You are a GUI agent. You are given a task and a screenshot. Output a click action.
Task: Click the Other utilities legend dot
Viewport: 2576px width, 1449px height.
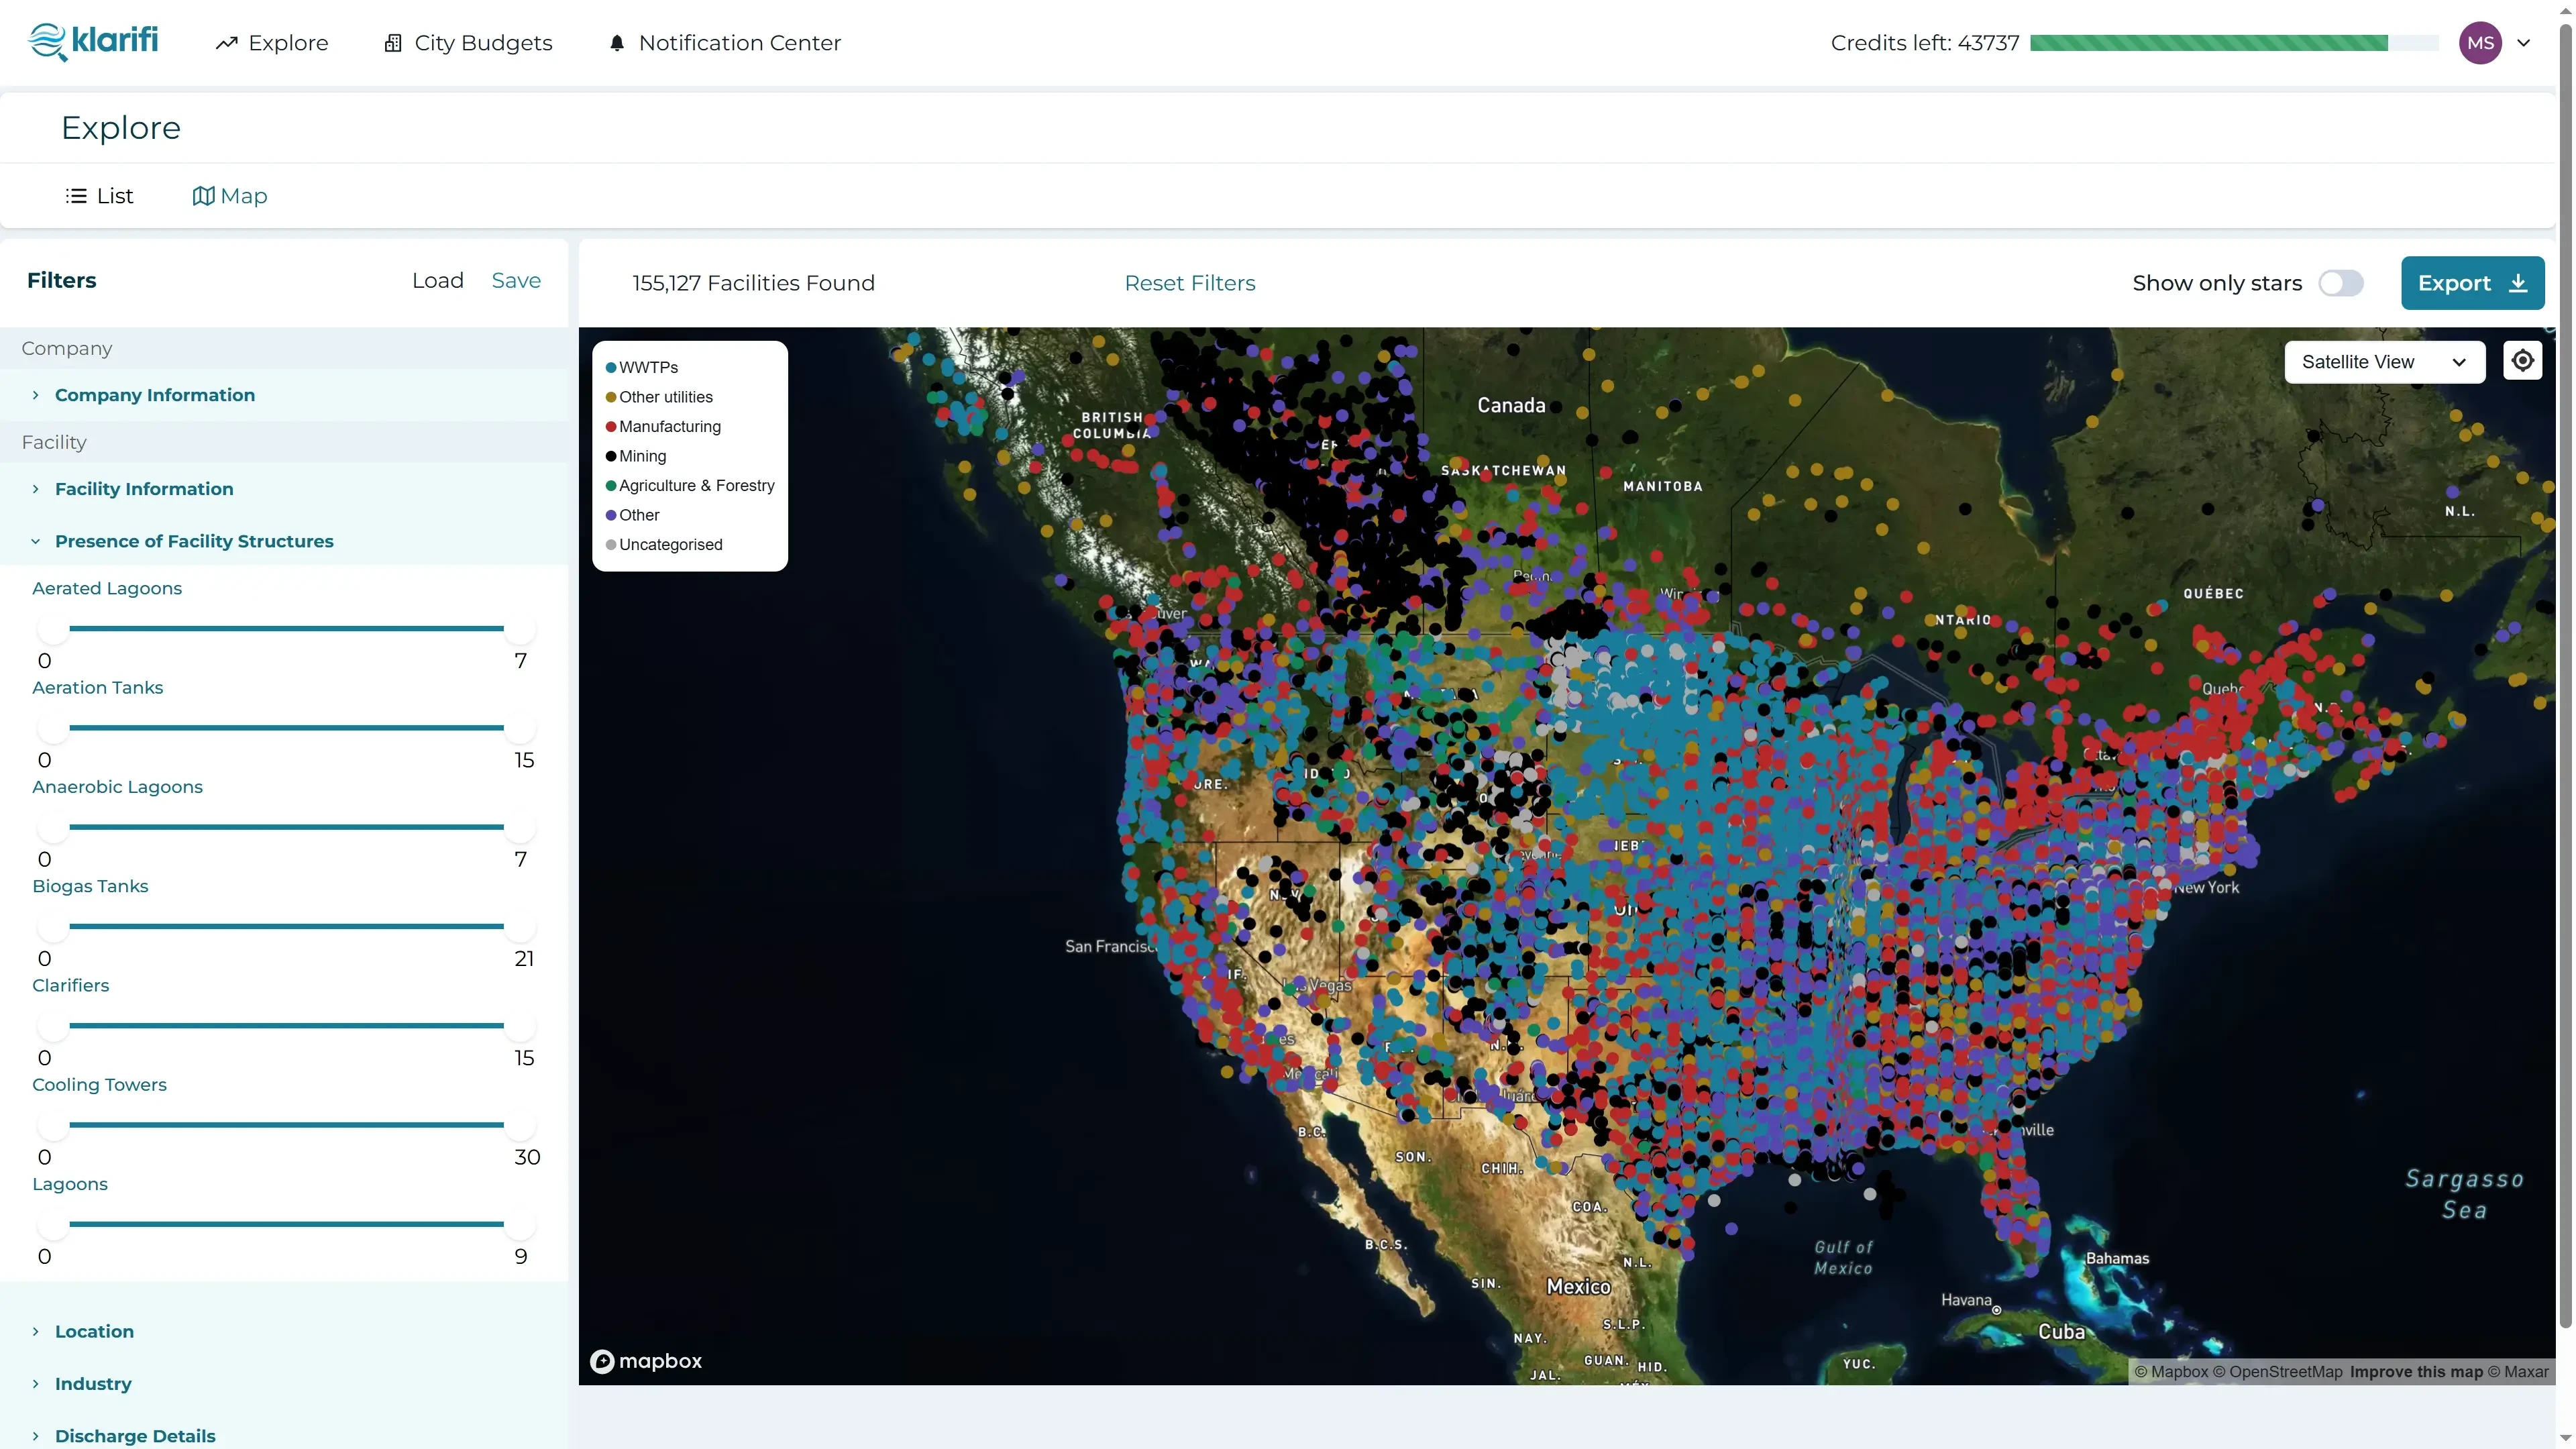tap(611, 397)
